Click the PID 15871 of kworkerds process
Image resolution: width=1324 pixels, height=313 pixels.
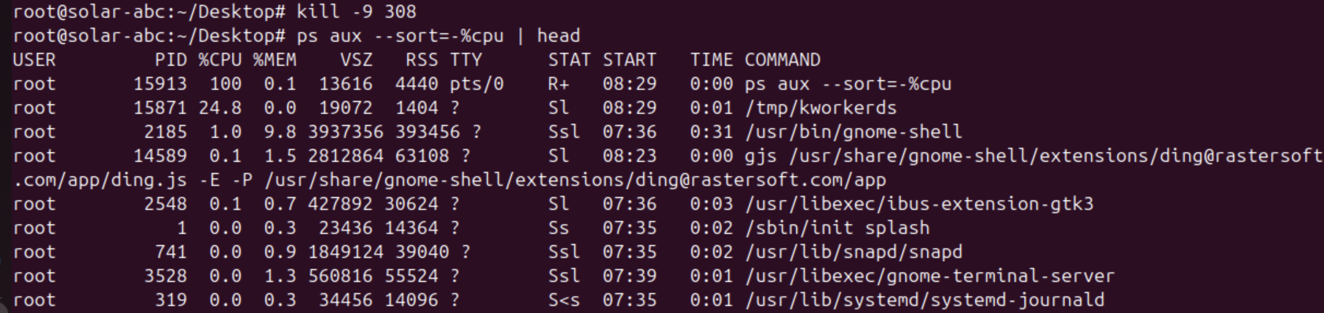(x=159, y=108)
